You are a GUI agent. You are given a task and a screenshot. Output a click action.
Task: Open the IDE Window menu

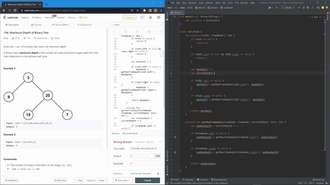244,3
